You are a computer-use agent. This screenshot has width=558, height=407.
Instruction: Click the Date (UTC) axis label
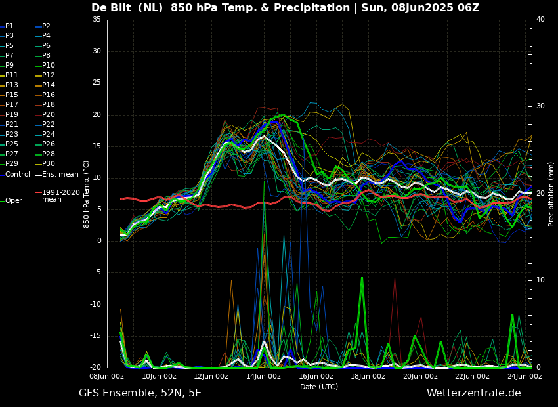click(319, 387)
